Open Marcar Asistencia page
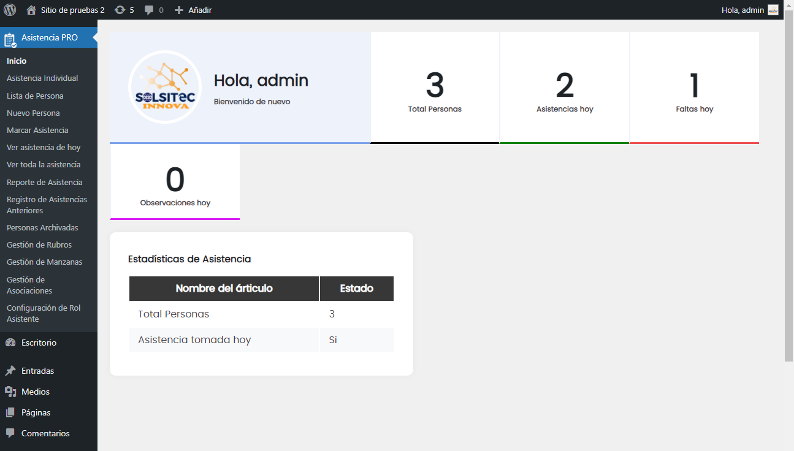 (37, 131)
